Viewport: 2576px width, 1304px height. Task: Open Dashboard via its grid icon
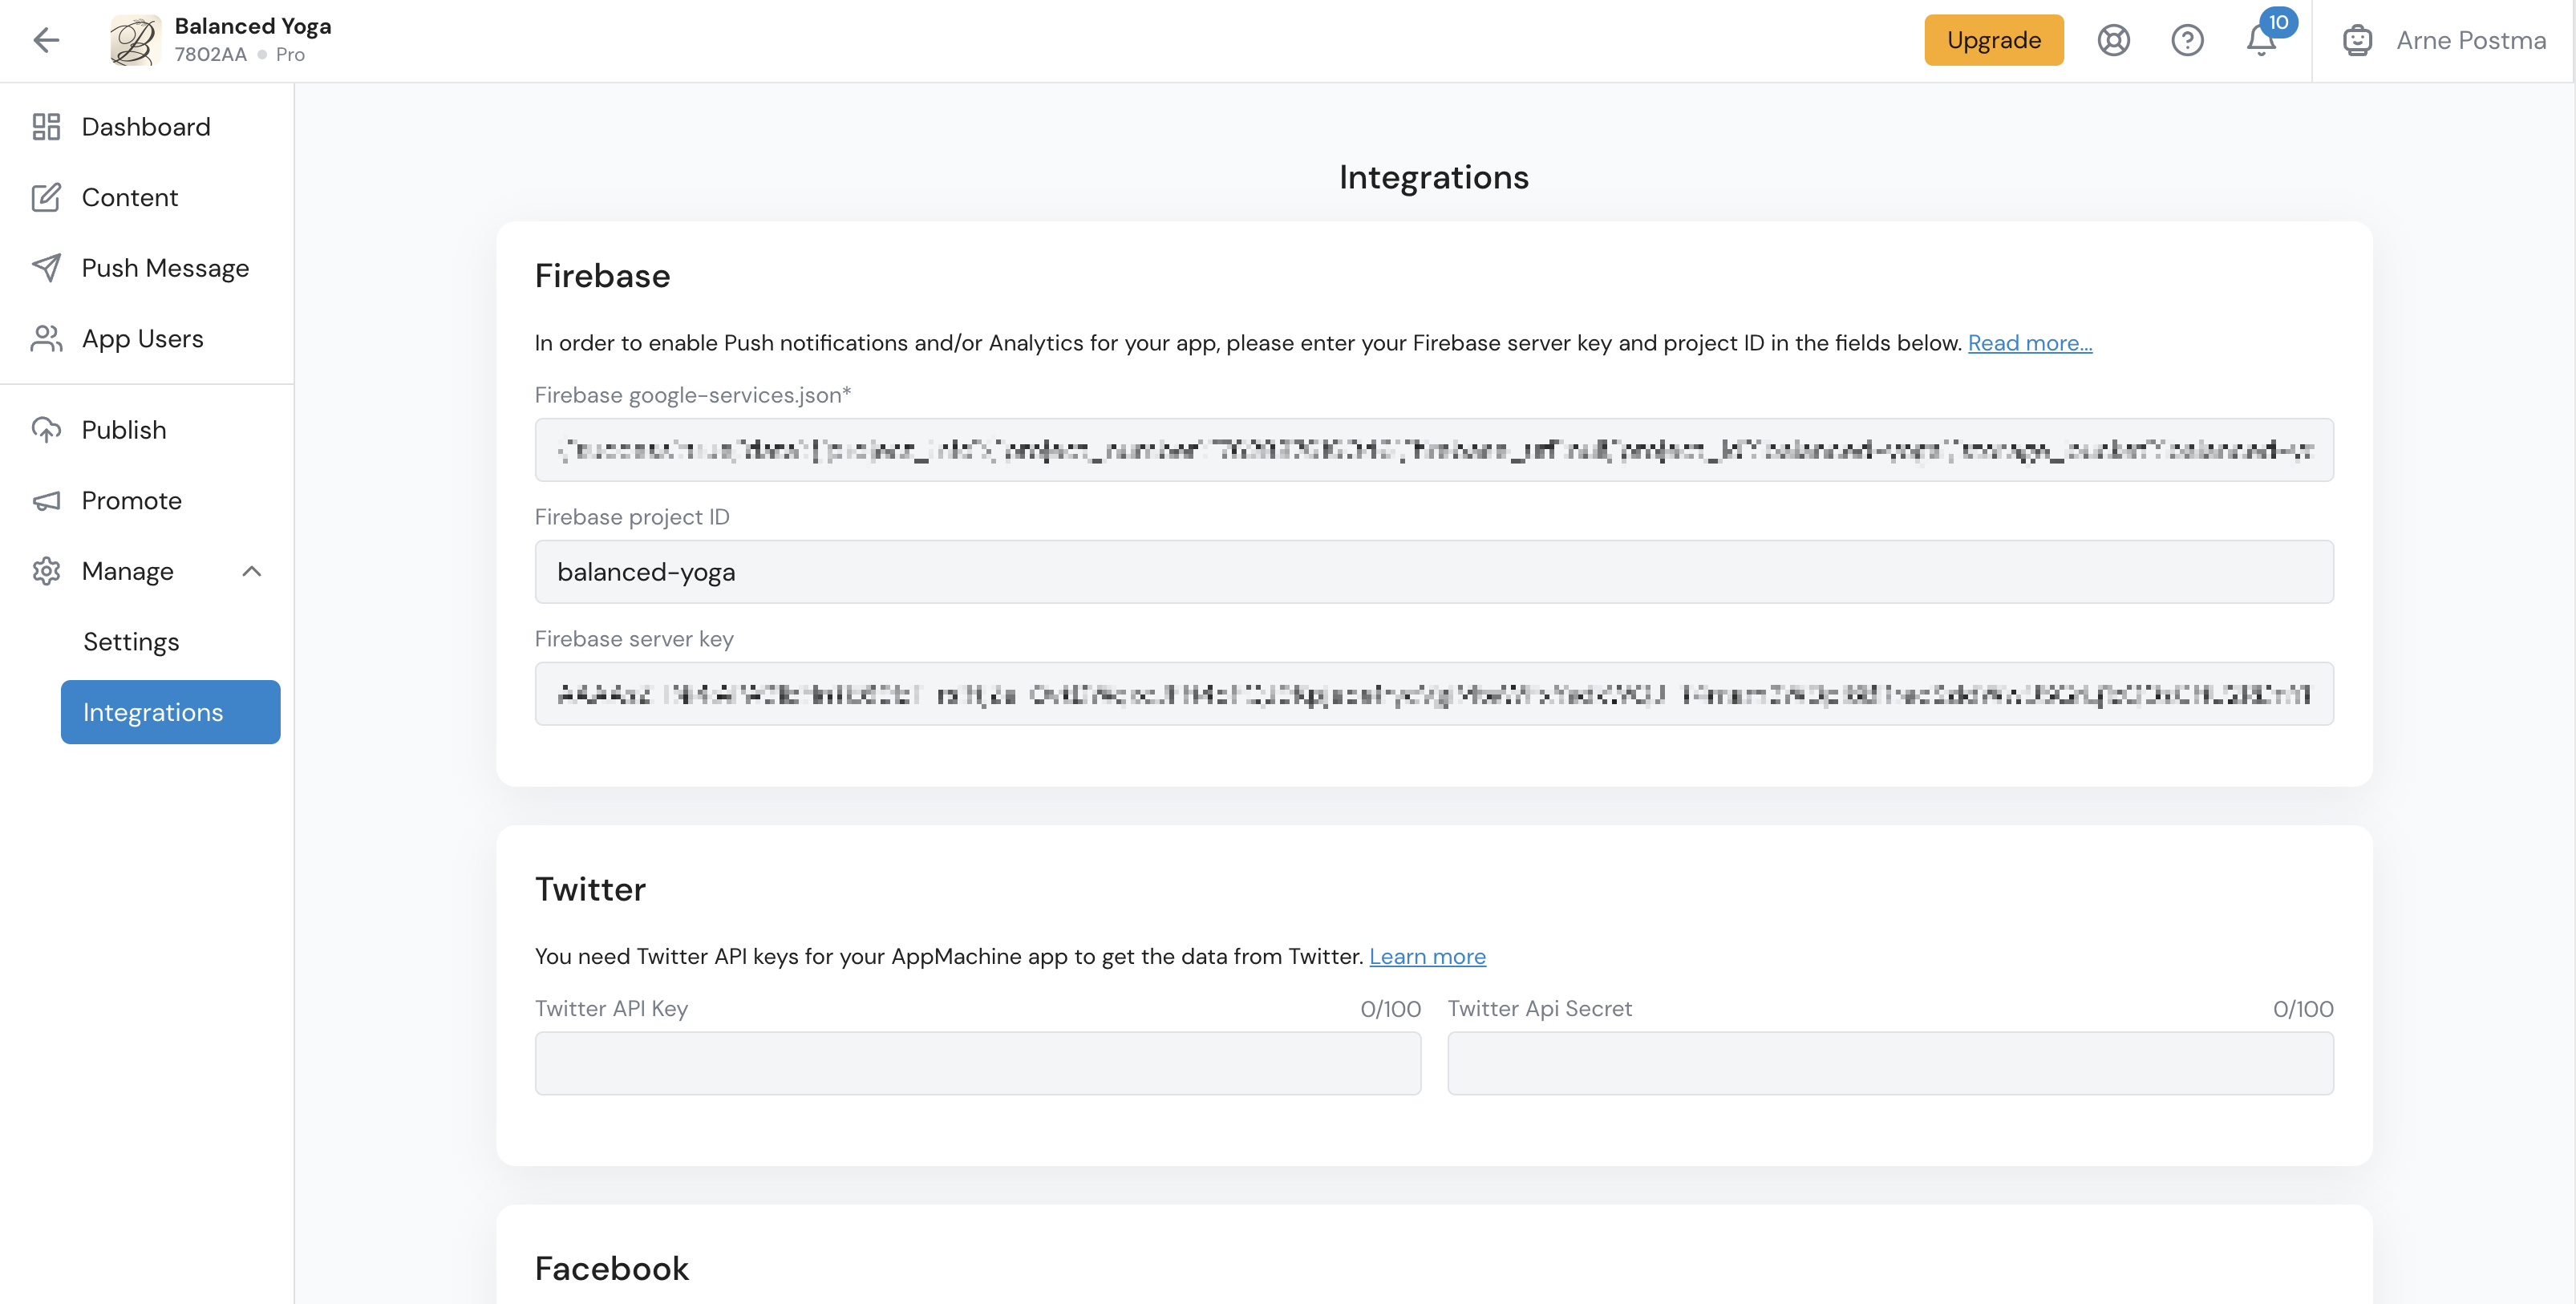point(46,127)
